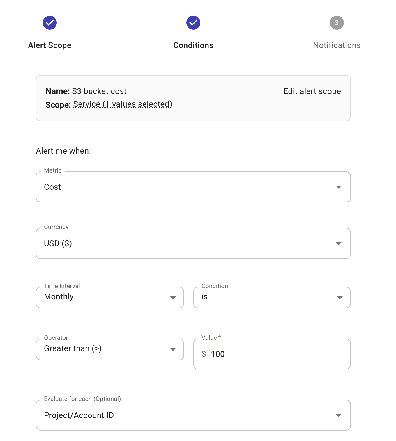Click the Service 1 values selected link
Image resolution: width=396 pixels, height=441 pixels.
tap(123, 104)
